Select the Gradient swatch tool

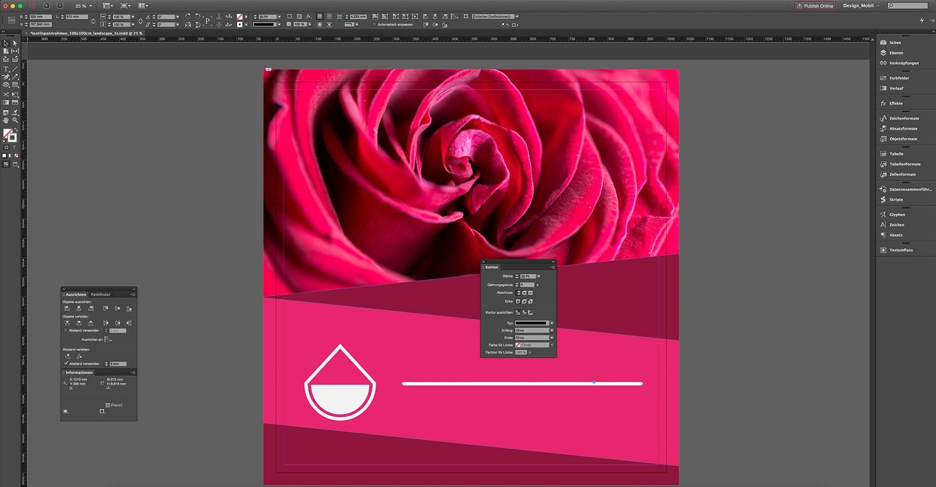[x=6, y=102]
